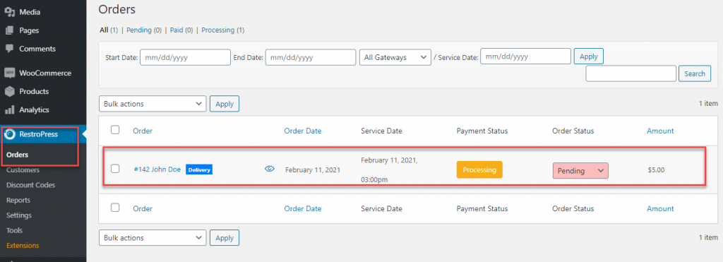The width and height of the screenshot is (723, 262).
Task: Open the #142 John Doe order link
Action: click(x=157, y=169)
